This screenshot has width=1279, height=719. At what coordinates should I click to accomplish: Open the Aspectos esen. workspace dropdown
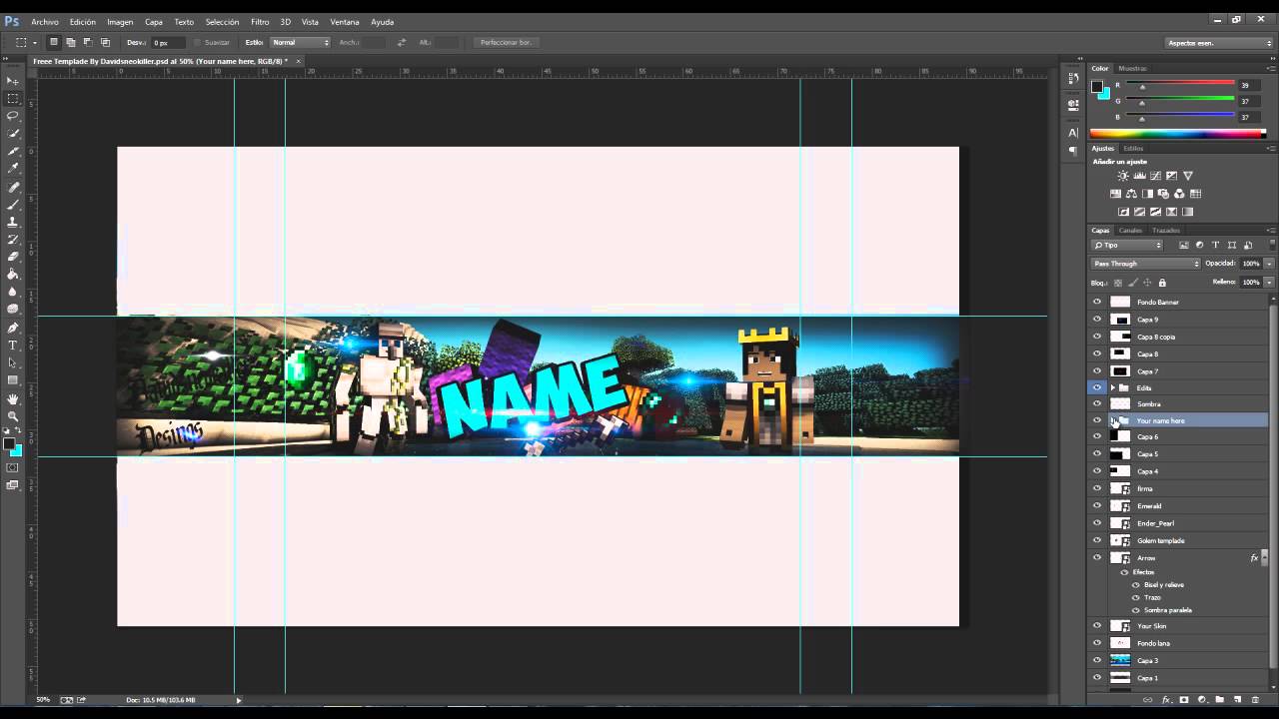1219,43
